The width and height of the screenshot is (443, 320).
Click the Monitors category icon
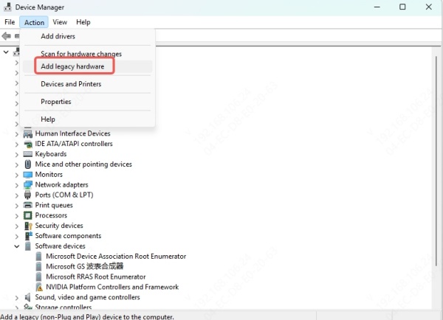click(x=28, y=175)
